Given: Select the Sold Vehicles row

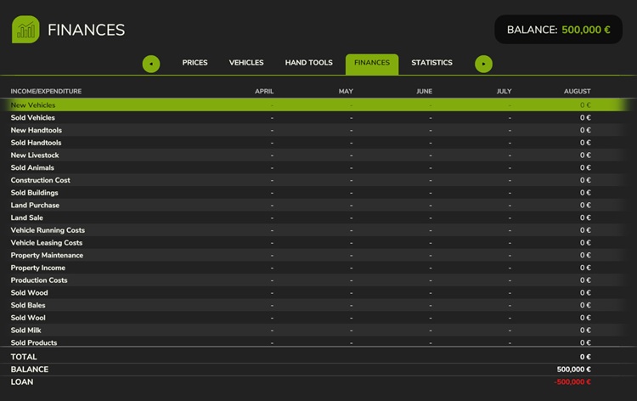Looking at the screenshot, I should pos(33,118).
